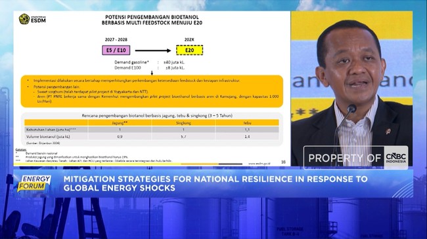This screenshot has width=427, height=239.
Task: Click the 'Tebu' column header
Action: [247, 122]
